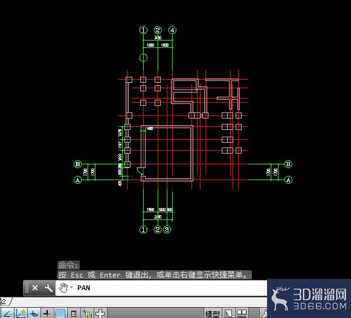Screen dimensions: 351x318
Task: Toggle Object Snap Tracking angle button
Action: click(x=7, y=314)
